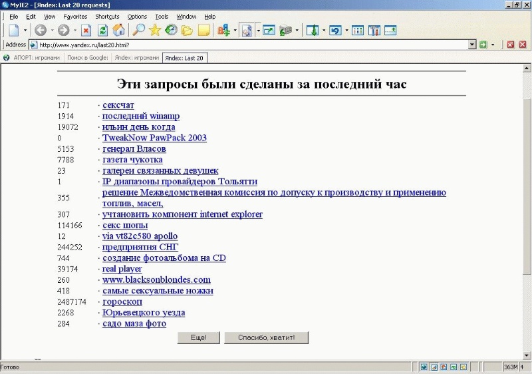Switch to the Яndex: игромани tab
Image resolution: width=532 pixels, height=374 pixels.
(x=137, y=58)
